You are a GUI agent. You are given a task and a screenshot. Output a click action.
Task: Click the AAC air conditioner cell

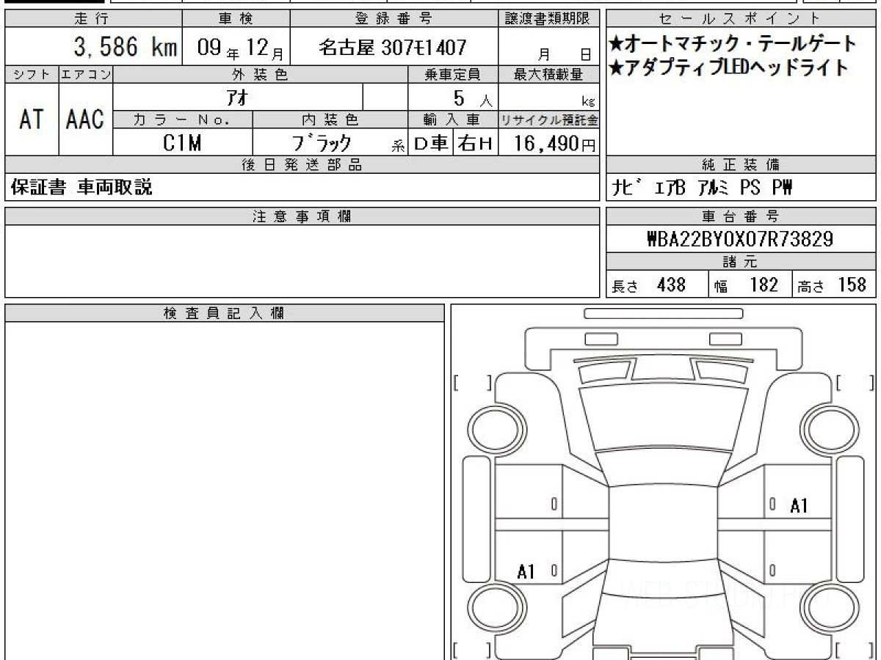pos(85,120)
